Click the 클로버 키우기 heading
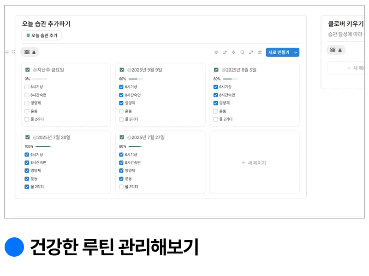The height and width of the screenshot is (276, 369). 346,23
